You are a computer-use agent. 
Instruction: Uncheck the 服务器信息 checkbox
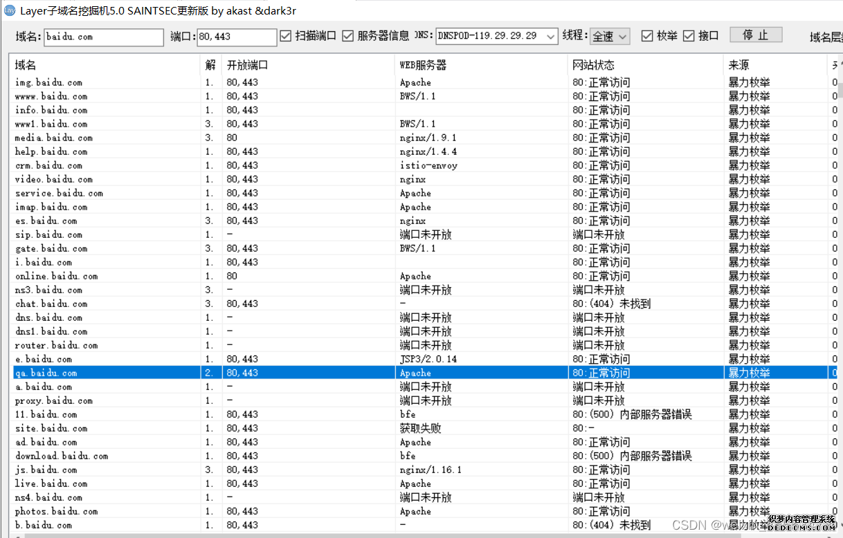click(348, 36)
